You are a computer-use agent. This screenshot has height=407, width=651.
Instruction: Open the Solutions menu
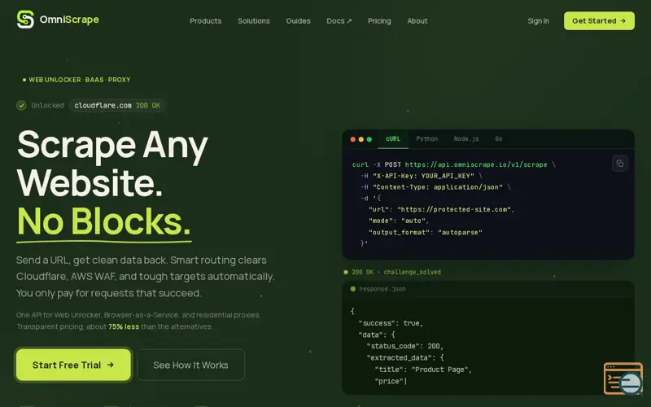[254, 21]
